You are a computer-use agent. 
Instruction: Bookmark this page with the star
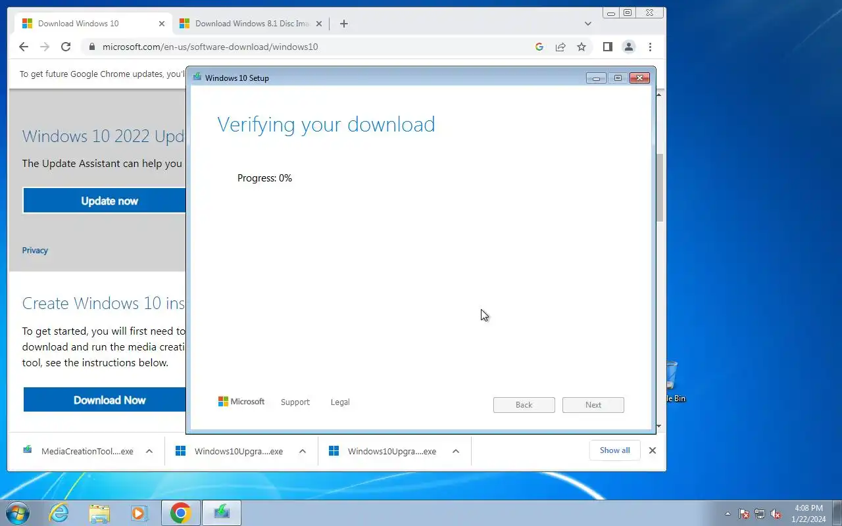pyautogui.click(x=582, y=47)
